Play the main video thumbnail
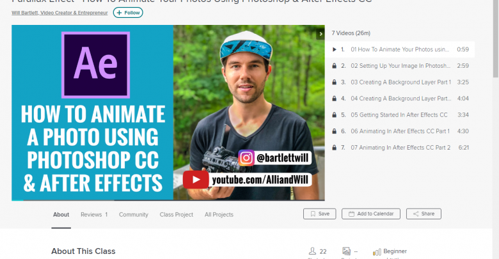The image size is (499, 259). [168, 113]
